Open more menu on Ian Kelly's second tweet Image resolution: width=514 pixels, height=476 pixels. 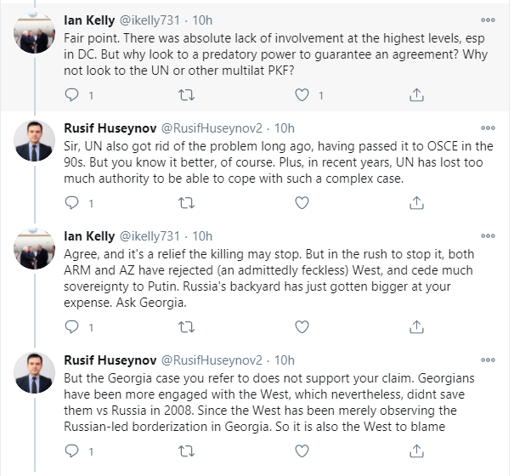point(488,236)
